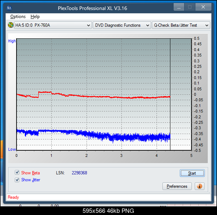Click the High label on the graph axis
The height and width of the screenshot is (215, 217).
[12, 41]
